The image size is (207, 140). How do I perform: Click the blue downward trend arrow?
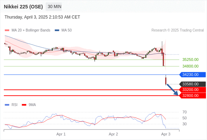[x=173, y=90]
